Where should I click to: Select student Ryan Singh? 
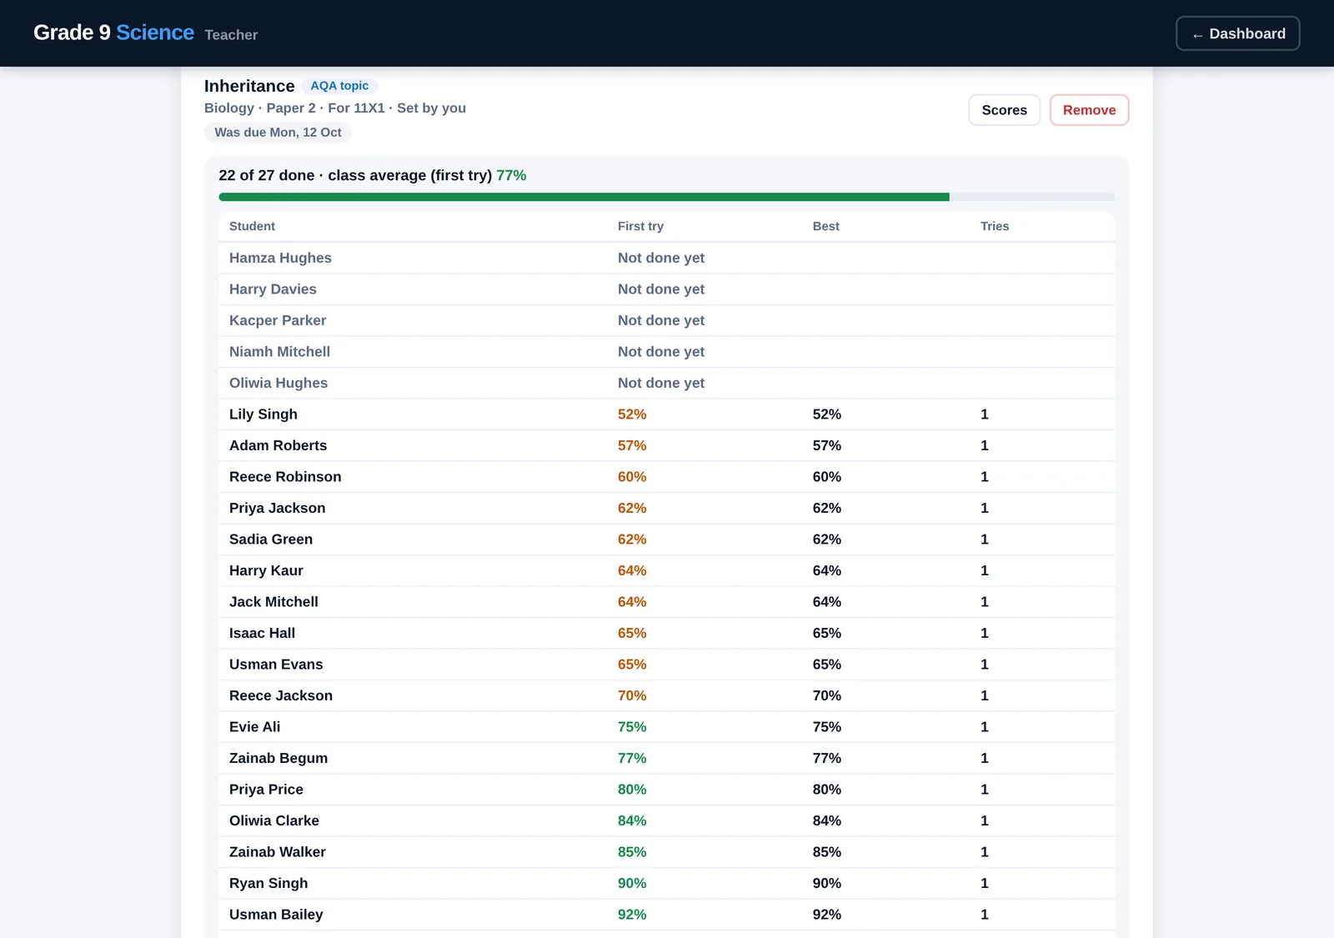(x=268, y=884)
